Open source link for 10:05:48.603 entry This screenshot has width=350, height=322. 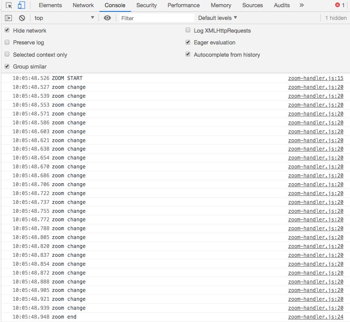tap(316, 132)
